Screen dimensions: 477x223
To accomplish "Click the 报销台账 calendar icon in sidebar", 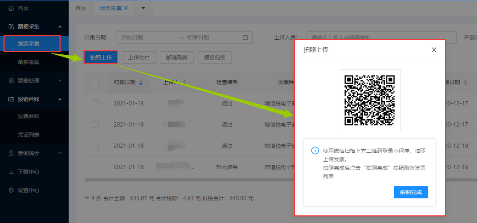I will tap(11, 99).
